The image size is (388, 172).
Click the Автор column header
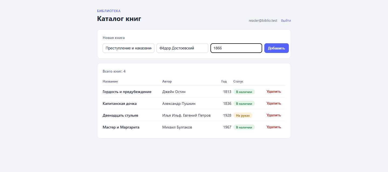pos(167,81)
